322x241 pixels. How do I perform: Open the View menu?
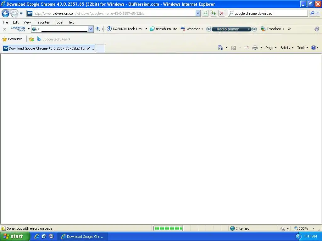tap(27, 22)
